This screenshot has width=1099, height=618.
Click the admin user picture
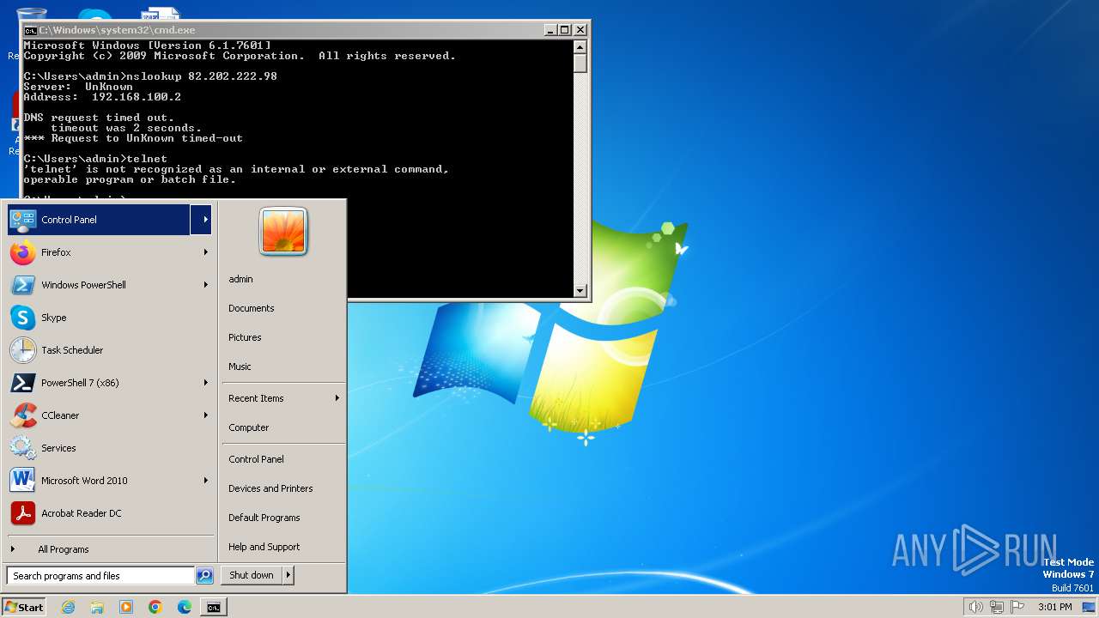pyautogui.click(x=283, y=232)
